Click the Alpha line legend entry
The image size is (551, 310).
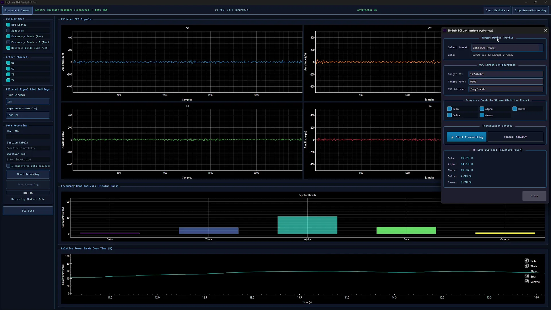pos(530,271)
